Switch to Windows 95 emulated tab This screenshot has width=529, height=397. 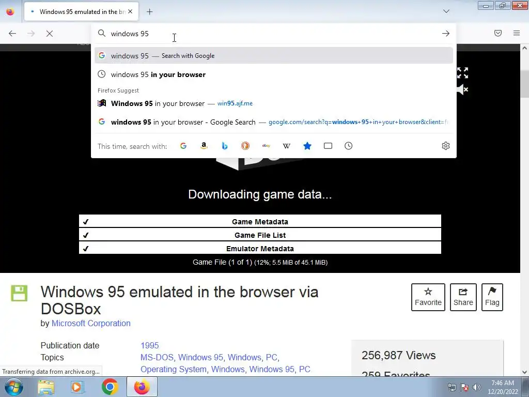81,11
